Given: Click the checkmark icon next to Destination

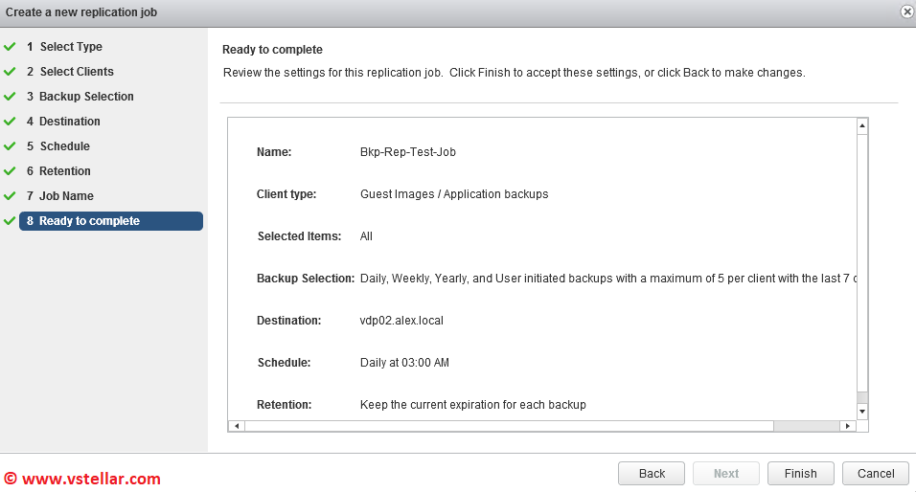Looking at the screenshot, I should click(10, 122).
